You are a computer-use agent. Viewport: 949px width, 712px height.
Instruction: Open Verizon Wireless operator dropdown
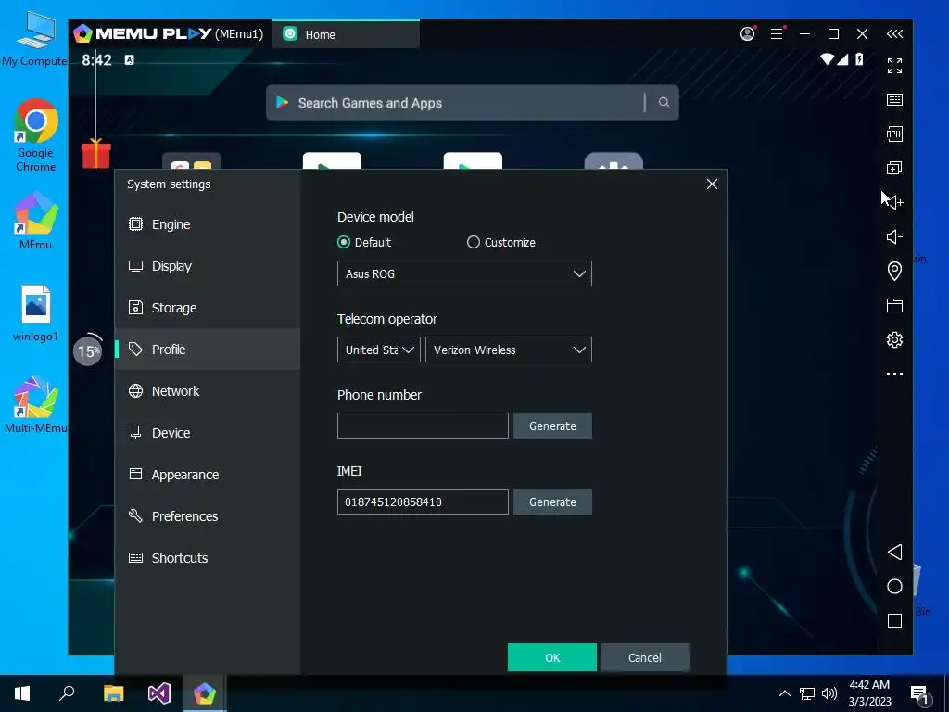[x=509, y=350]
